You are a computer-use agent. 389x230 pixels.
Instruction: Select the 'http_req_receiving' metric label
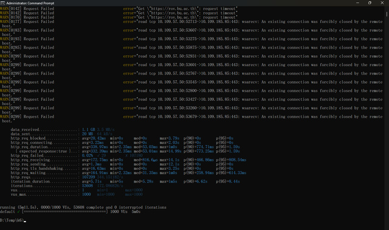point(30,160)
